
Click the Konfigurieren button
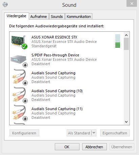point(24,133)
